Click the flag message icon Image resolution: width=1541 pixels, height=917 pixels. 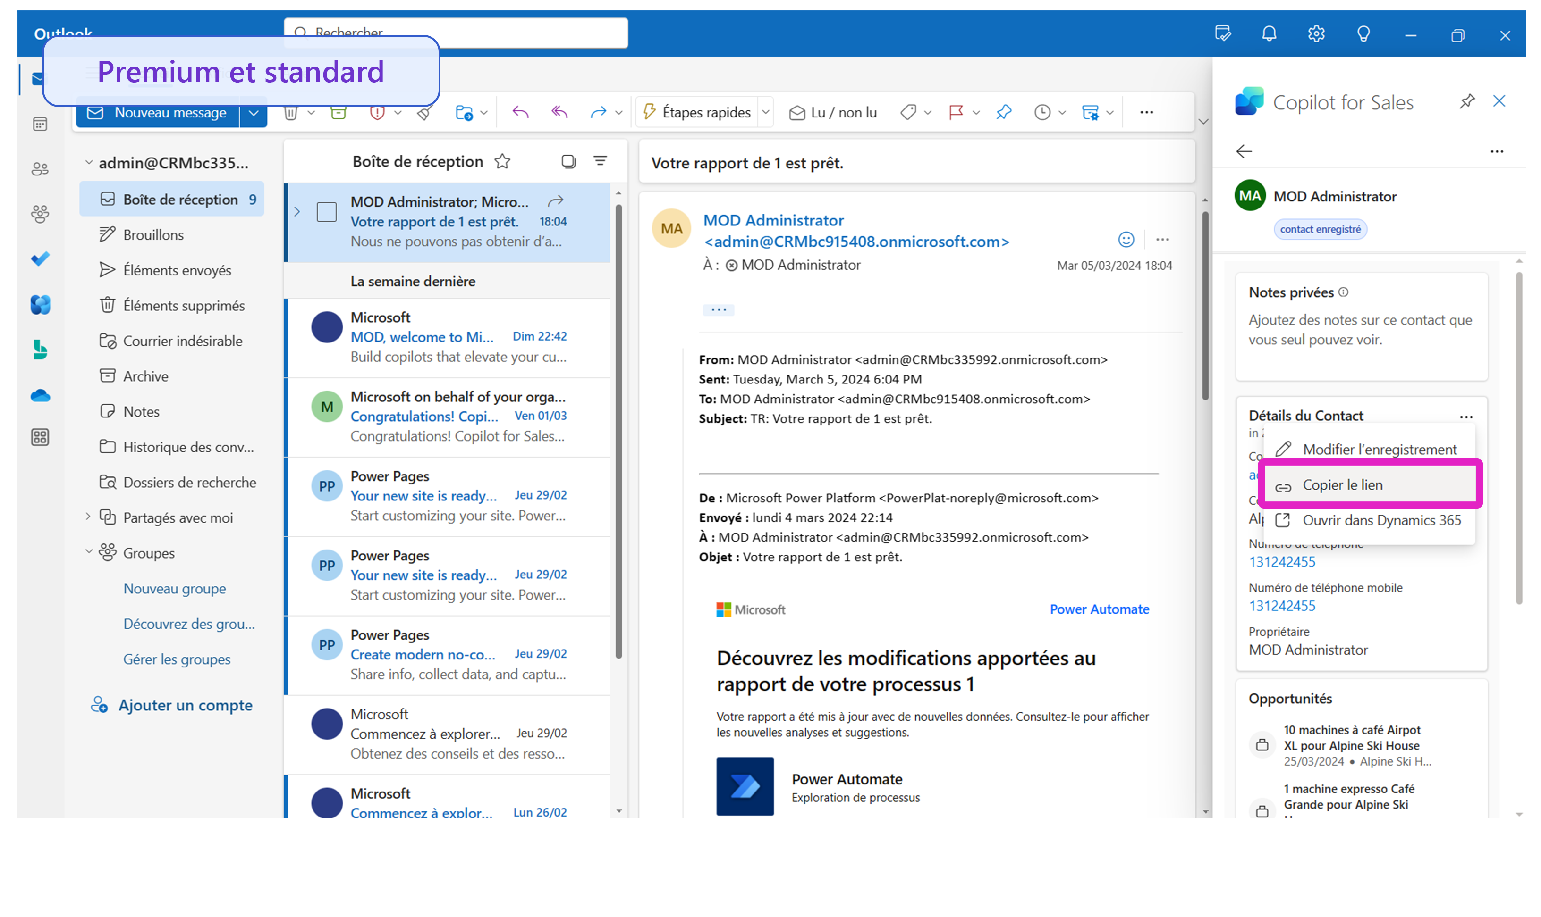(x=956, y=112)
